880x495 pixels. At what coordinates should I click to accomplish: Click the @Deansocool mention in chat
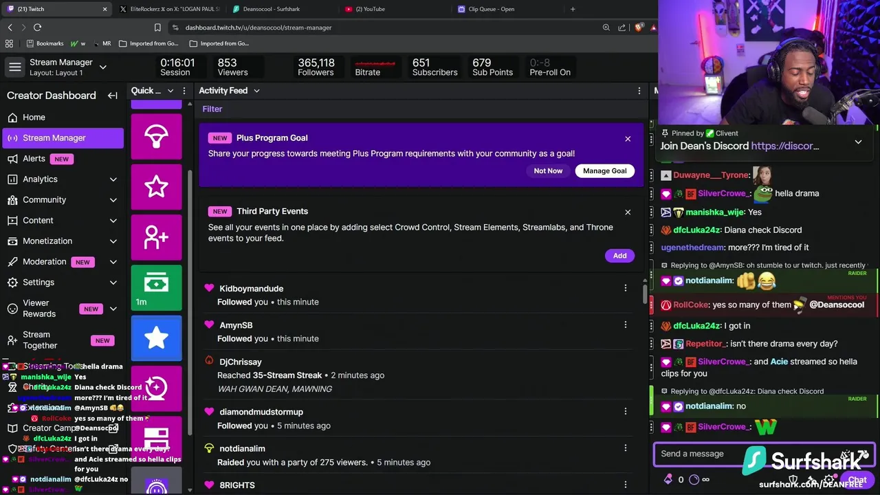[837, 305]
